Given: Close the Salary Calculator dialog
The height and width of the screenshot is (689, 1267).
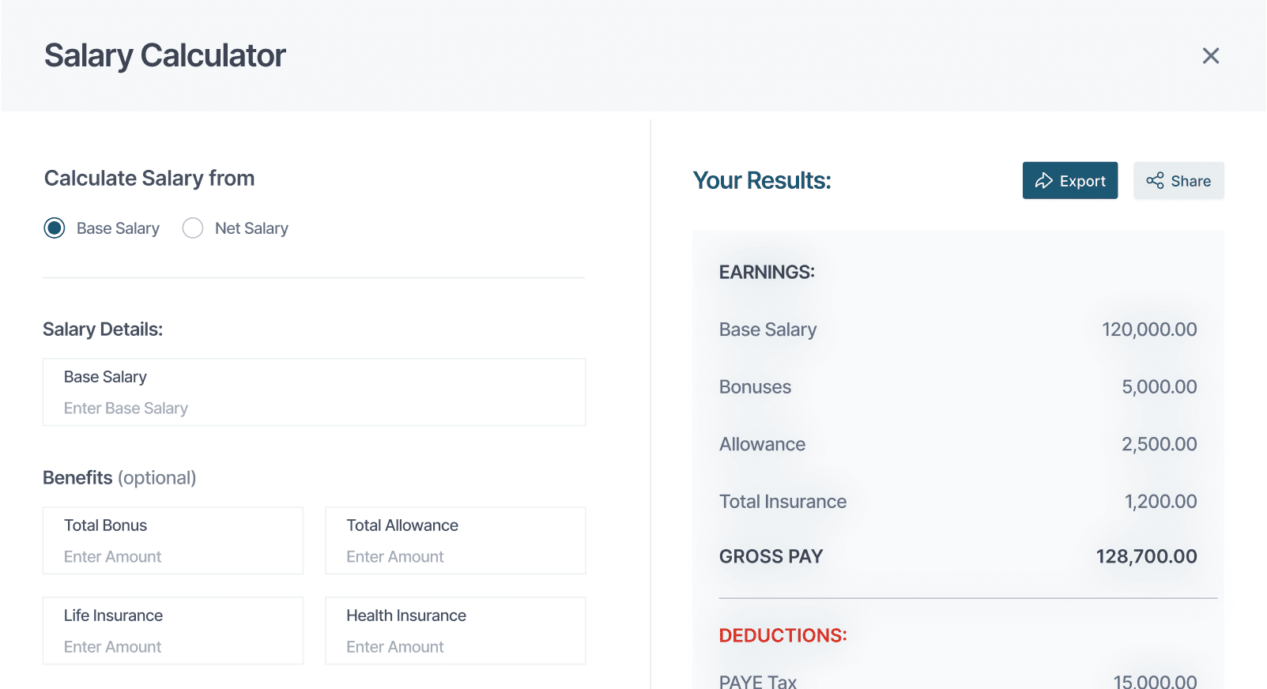Looking at the screenshot, I should tap(1210, 56).
